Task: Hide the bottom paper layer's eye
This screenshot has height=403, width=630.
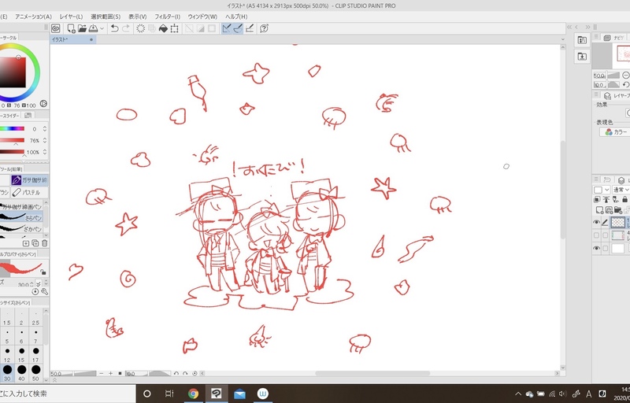Action: pos(596,249)
